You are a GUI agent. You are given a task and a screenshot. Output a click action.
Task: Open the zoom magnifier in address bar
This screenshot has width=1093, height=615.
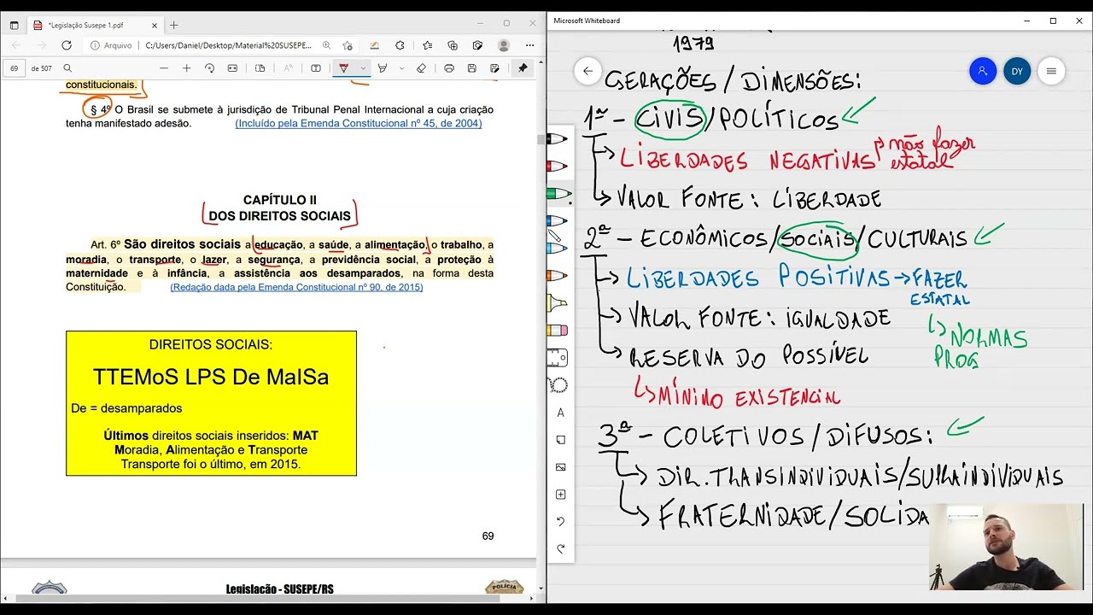tap(326, 45)
